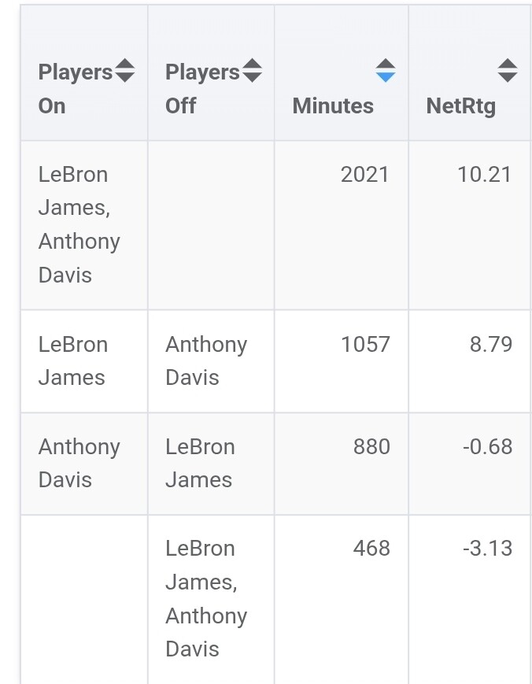The image size is (532, 684).
Task: Select Anthony Davis in the 1057-minute row
Action: [x=205, y=360]
